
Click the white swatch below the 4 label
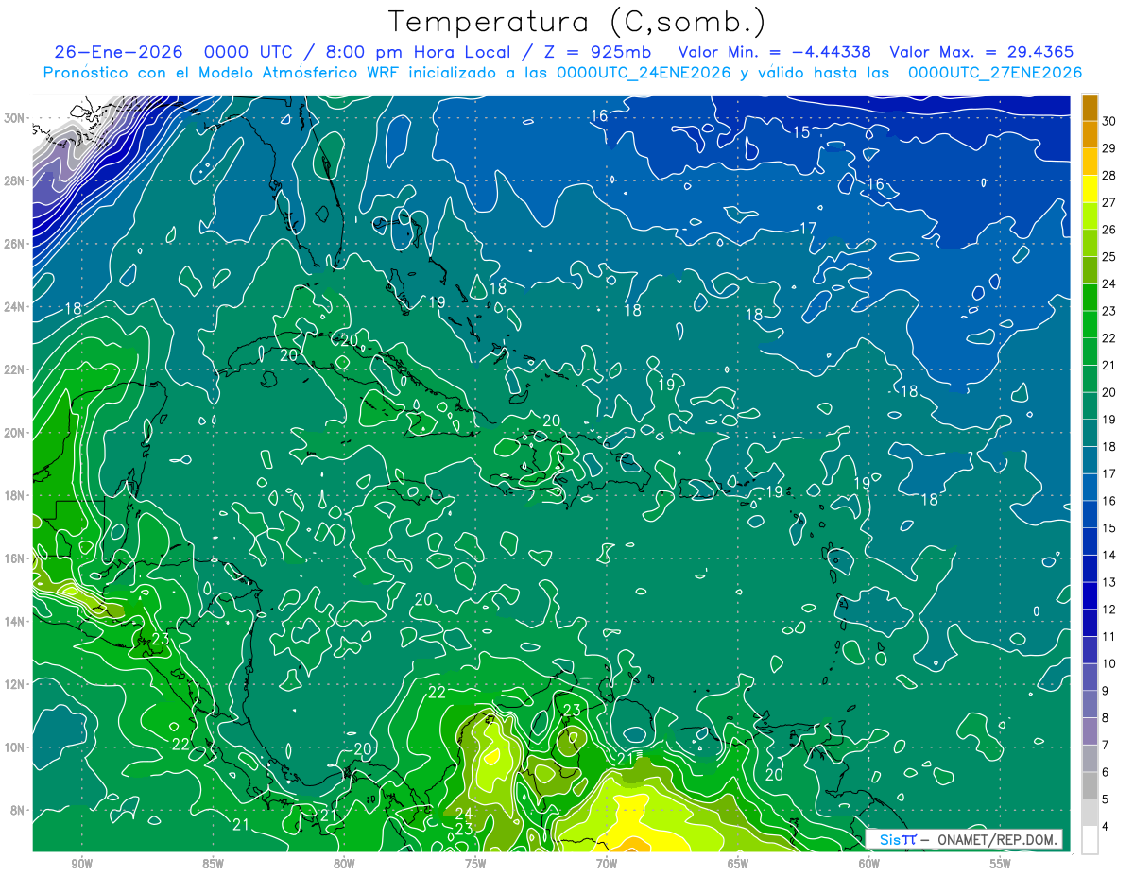click(x=1090, y=840)
